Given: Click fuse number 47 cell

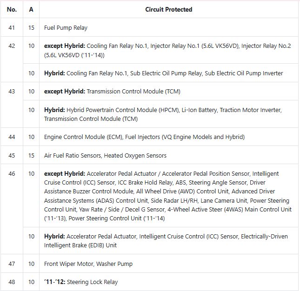Looking at the screenshot, I should click(x=12, y=264).
